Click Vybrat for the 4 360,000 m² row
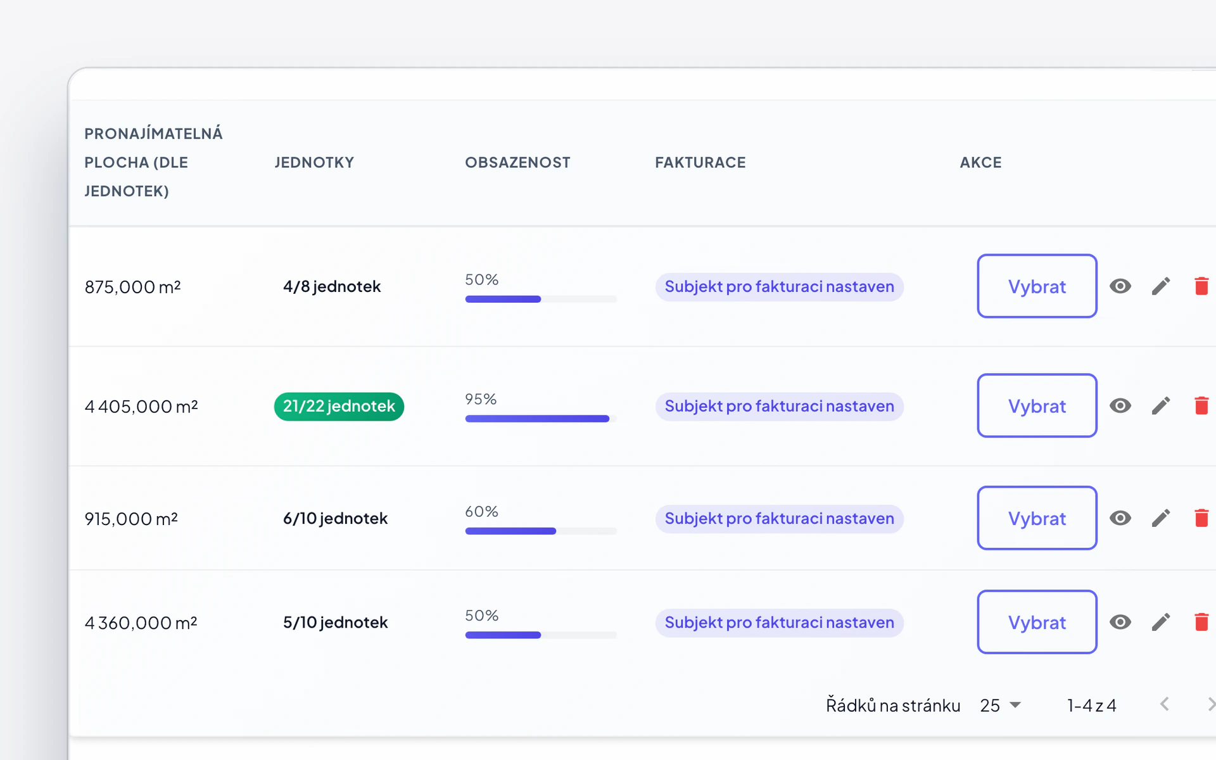The height and width of the screenshot is (760, 1216). point(1037,622)
